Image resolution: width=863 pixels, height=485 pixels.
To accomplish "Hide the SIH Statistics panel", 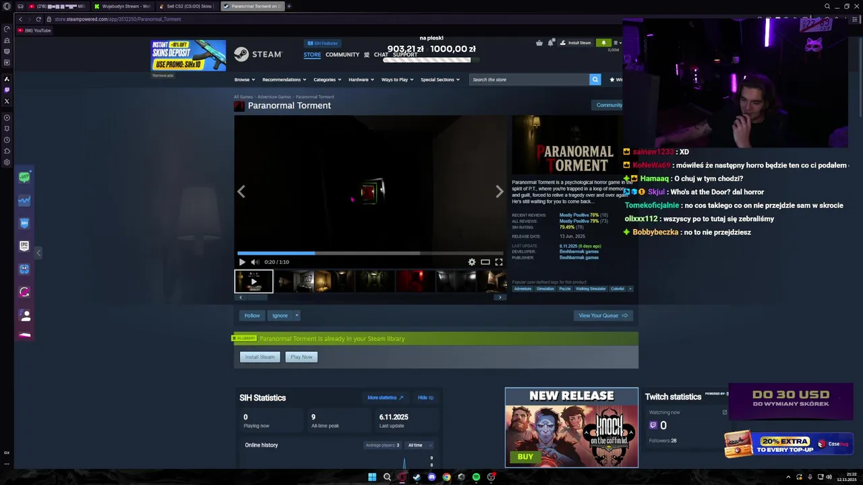I will click(x=425, y=397).
